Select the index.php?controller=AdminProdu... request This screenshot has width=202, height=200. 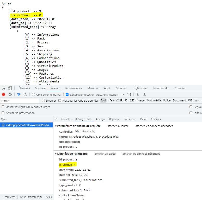(x=26, y=125)
